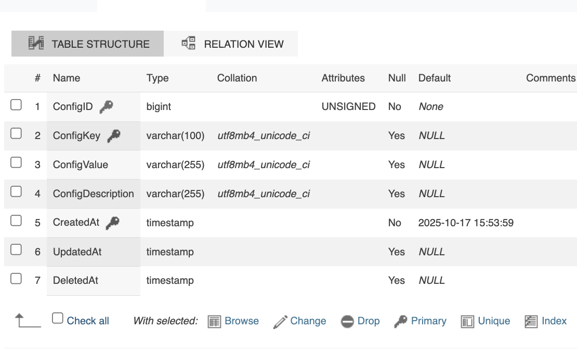
Task: Click the Unique index icon
Action: pos(468,322)
